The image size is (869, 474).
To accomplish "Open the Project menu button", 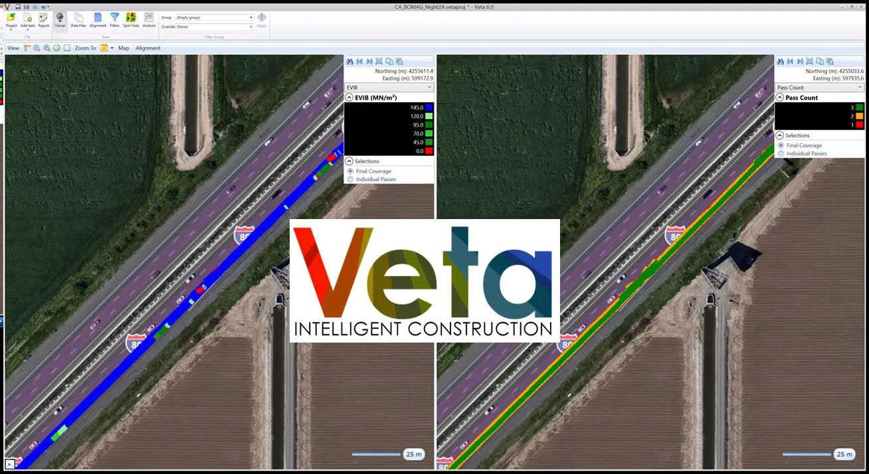I will tap(11, 20).
